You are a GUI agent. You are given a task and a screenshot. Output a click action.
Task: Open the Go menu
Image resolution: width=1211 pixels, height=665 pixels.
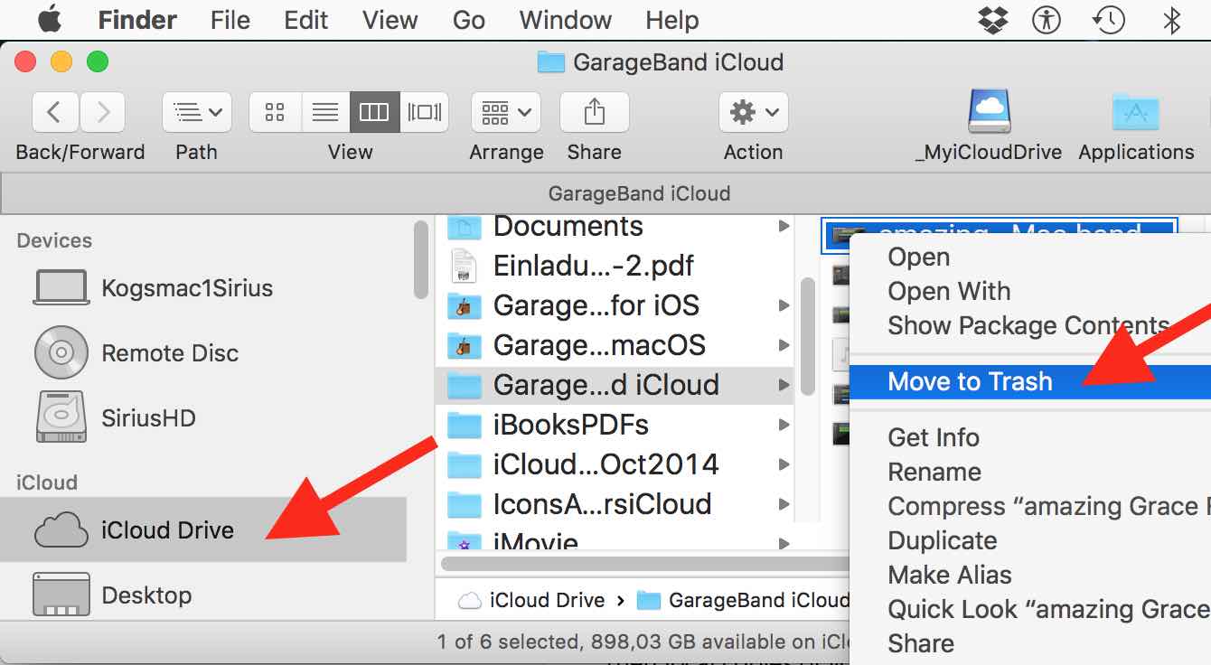(469, 20)
